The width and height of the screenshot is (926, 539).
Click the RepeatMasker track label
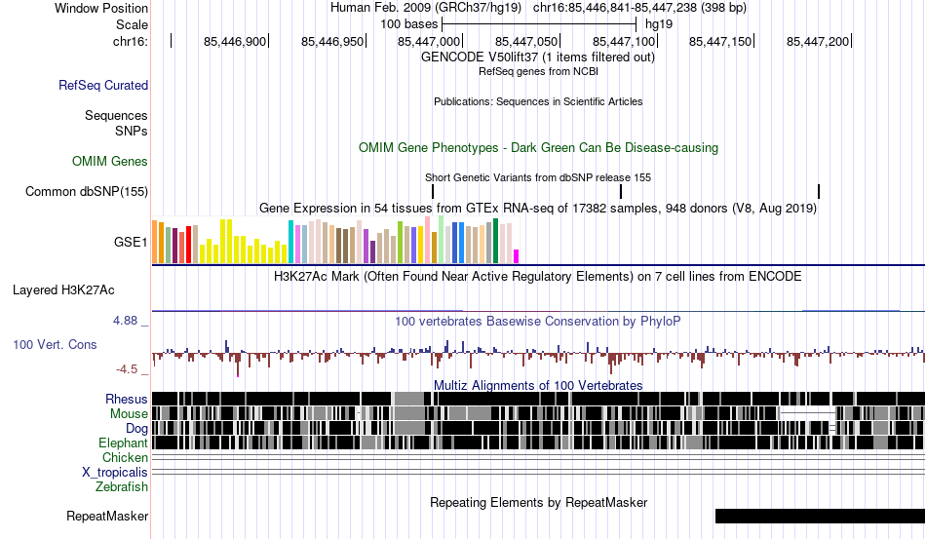pyautogui.click(x=107, y=516)
